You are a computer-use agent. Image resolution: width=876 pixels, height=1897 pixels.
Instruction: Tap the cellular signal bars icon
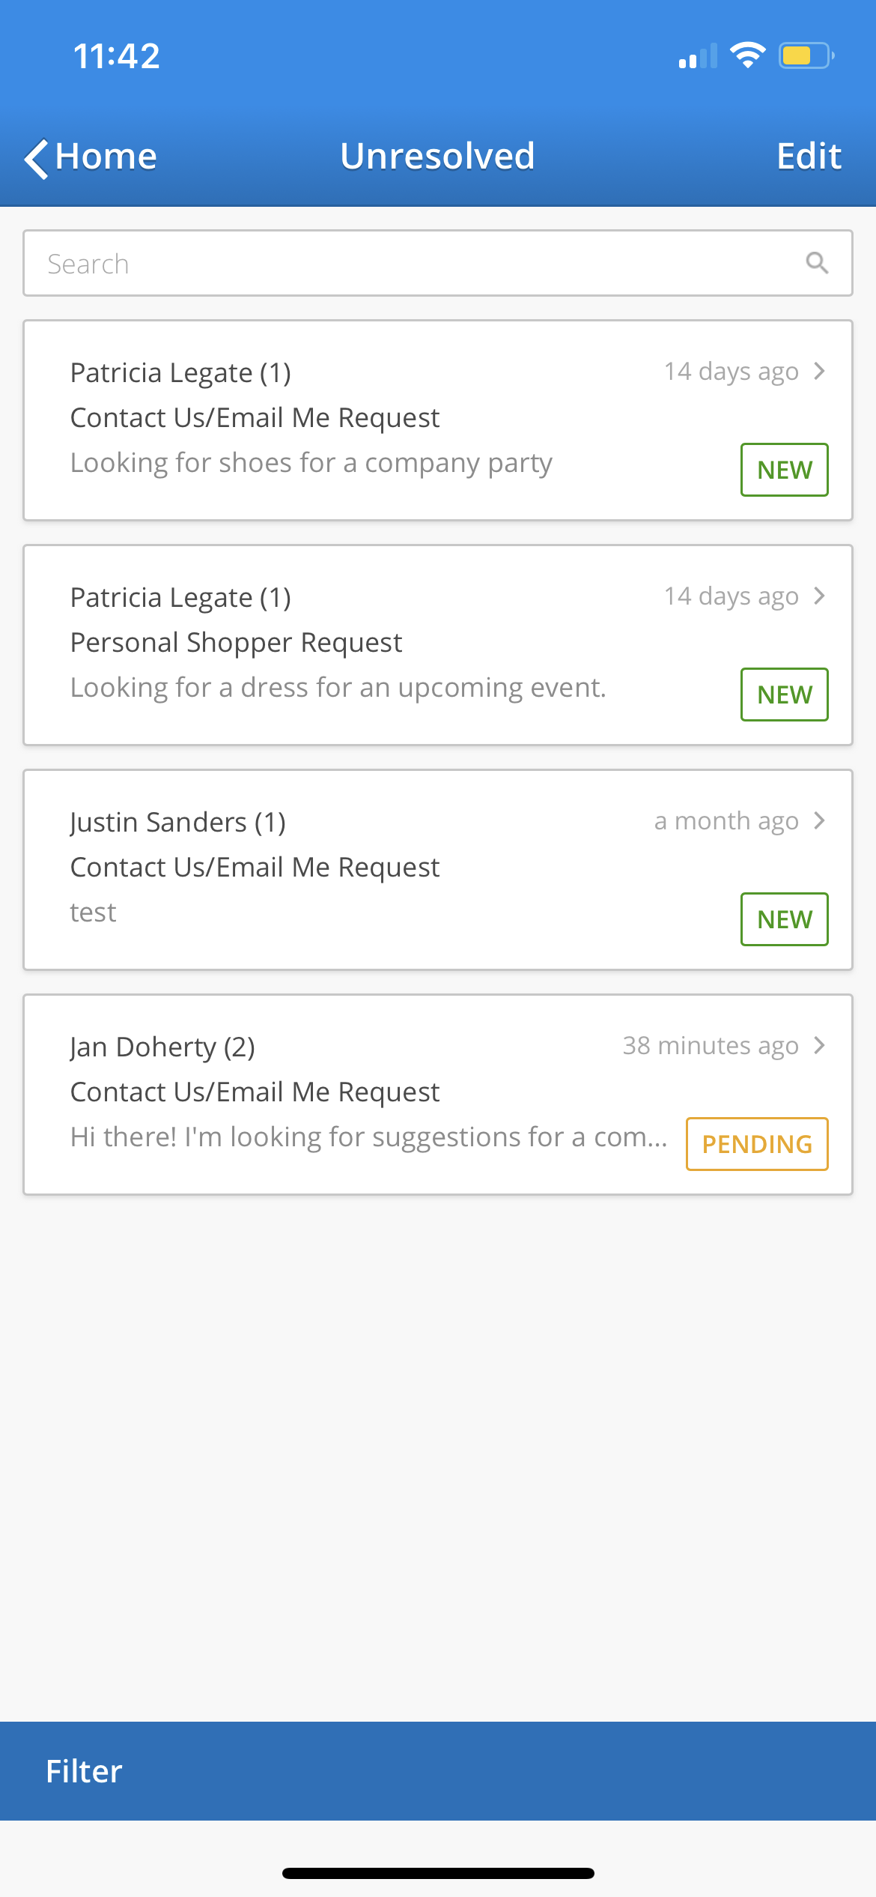pyautogui.click(x=697, y=57)
